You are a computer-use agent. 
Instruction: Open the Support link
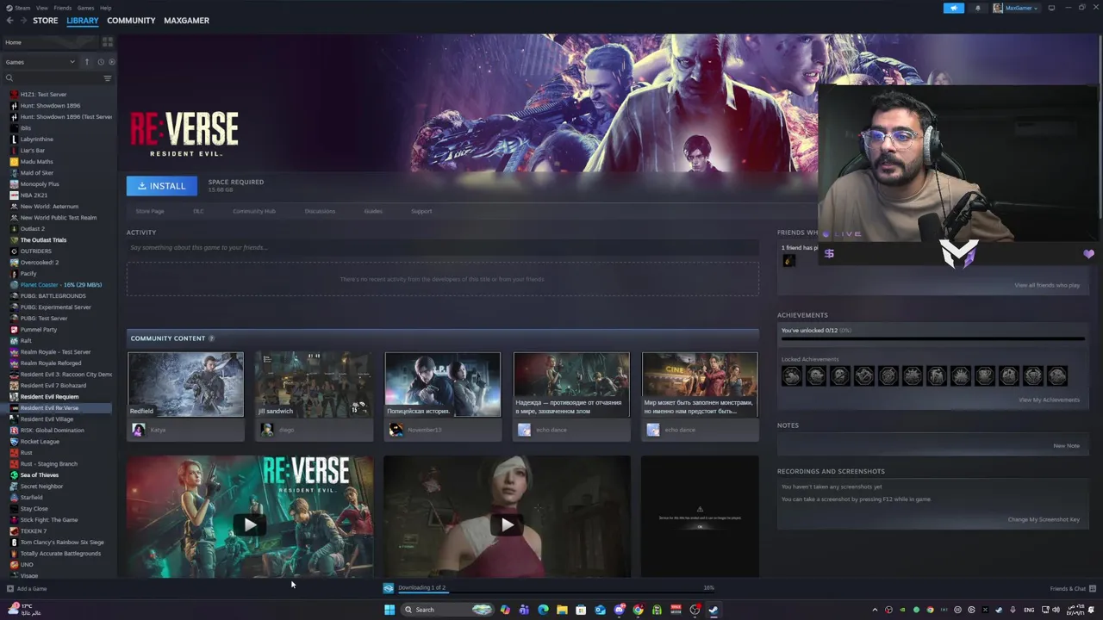[x=421, y=211]
